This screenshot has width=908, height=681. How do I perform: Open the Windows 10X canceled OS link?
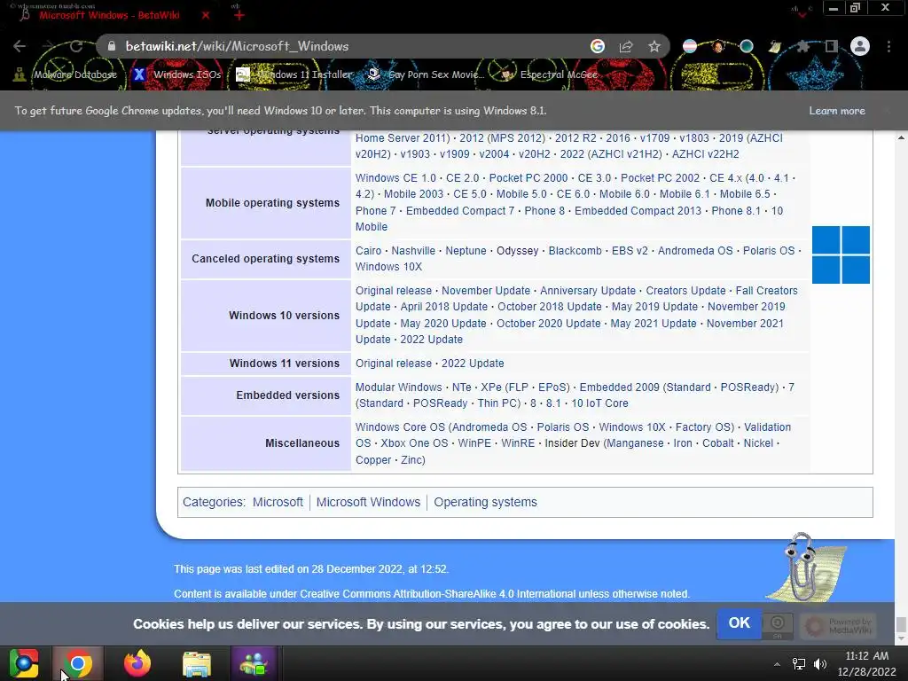[x=388, y=267]
